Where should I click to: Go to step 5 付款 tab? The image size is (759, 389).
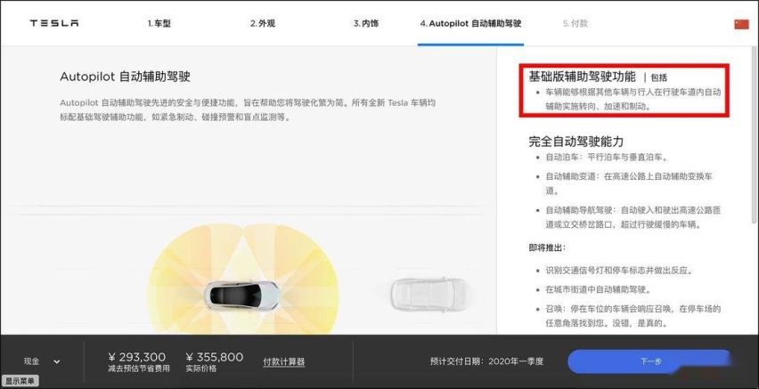(x=575, y=23)
